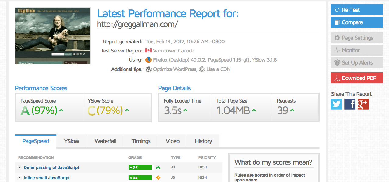The image size is (389, 182).
Task: Click the Firefox browser icon
Action: pos(149,60)
